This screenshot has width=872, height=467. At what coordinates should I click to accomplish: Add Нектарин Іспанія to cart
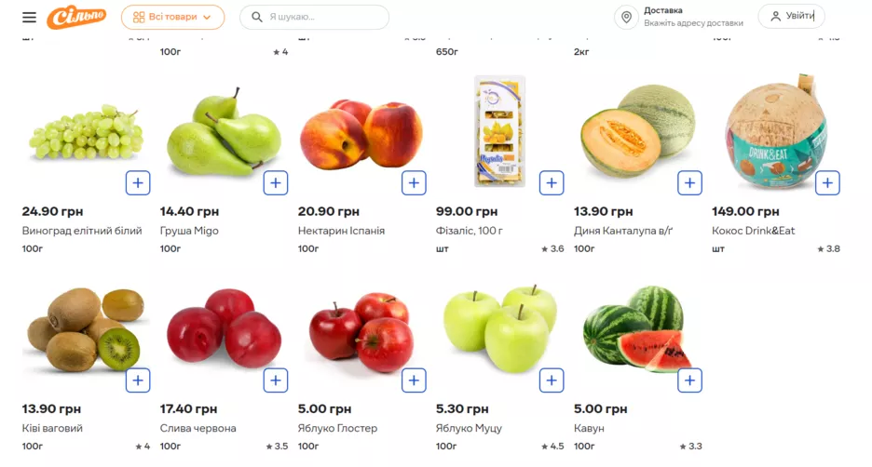[414, 183]
